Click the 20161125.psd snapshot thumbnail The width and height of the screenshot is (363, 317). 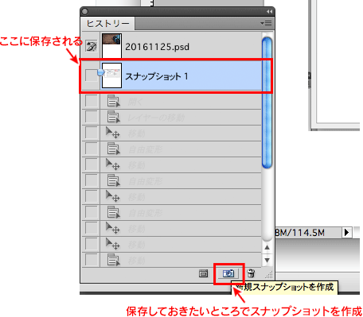111,45
